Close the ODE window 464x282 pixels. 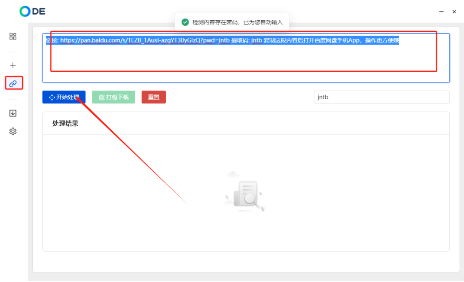454,12
